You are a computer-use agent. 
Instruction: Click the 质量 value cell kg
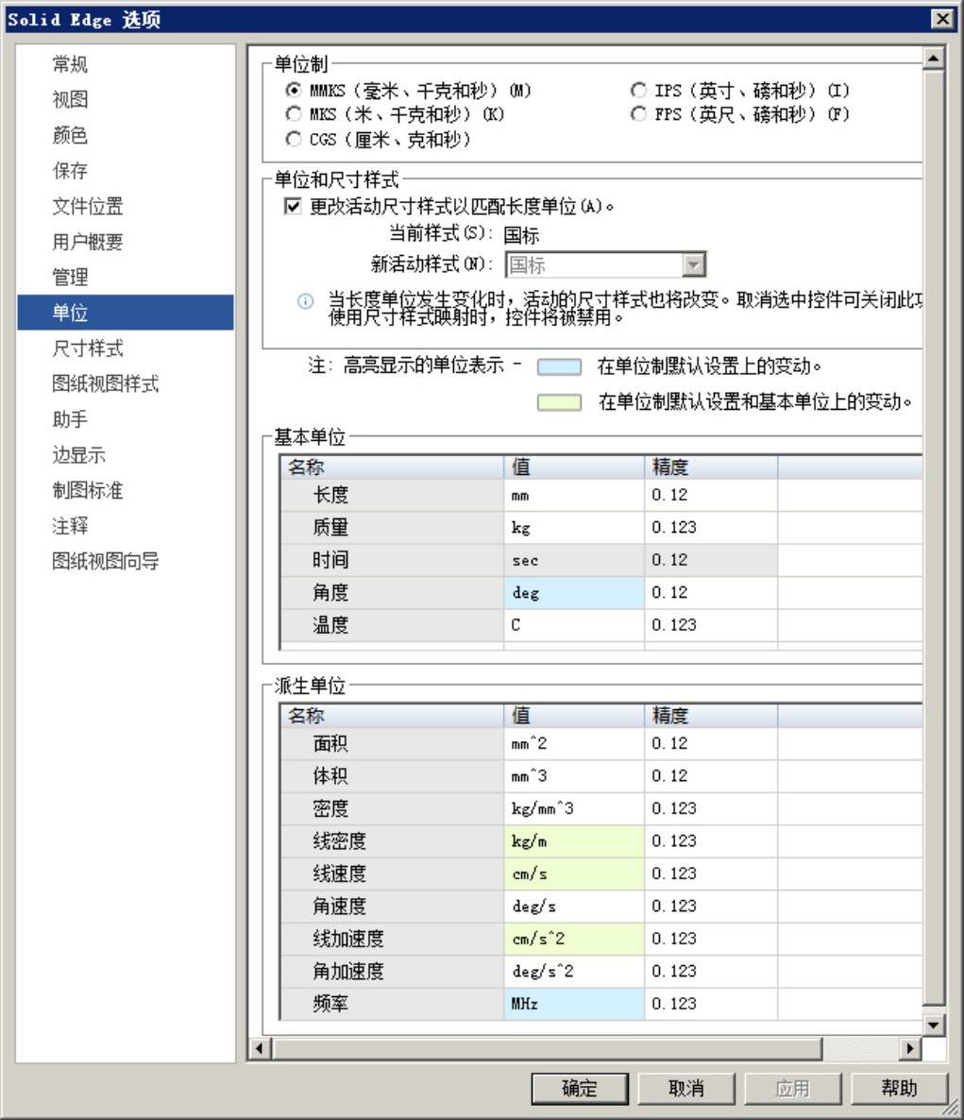pyautogui.click(x=574, y=528)
